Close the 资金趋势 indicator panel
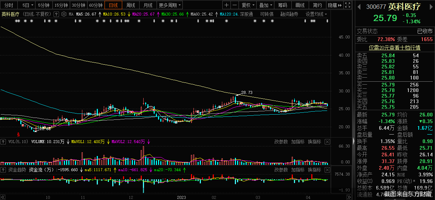This screenshot has height=200, width=435. pos(327,170)
